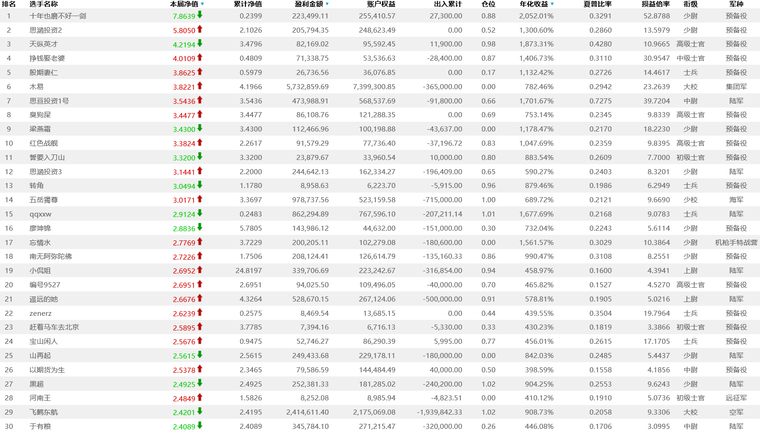The height and width of the screenshot is (433, 760).
Task: Click red up arrow for 遥远的她
Action: [200, 298]
